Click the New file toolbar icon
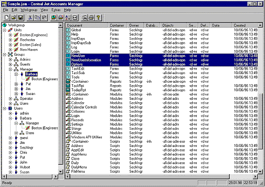 (7, 18)
